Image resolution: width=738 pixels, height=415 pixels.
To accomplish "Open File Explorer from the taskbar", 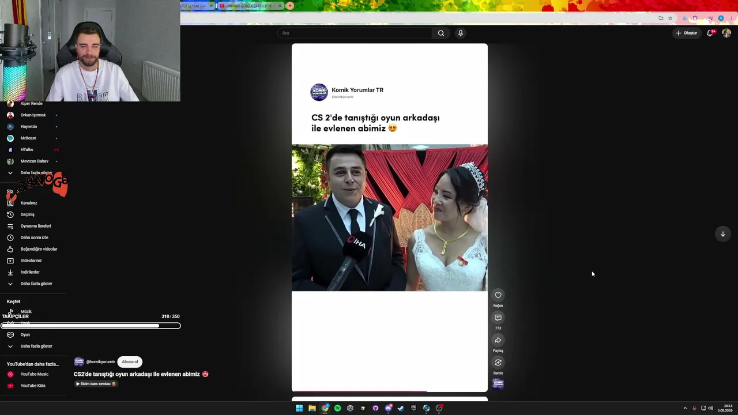I will click(x=312, y=408).
